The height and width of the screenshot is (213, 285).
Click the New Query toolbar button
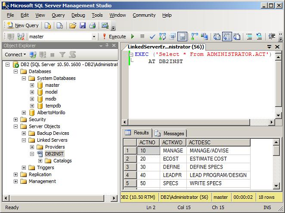[23, 26]
